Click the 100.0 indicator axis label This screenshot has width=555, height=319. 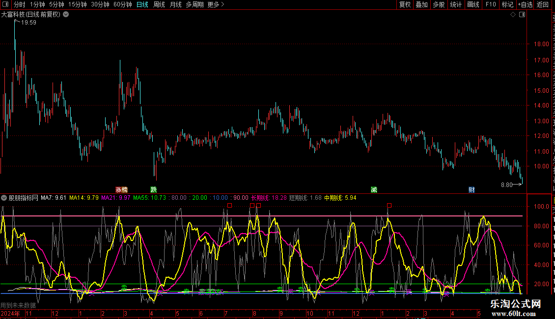(541, 207)
